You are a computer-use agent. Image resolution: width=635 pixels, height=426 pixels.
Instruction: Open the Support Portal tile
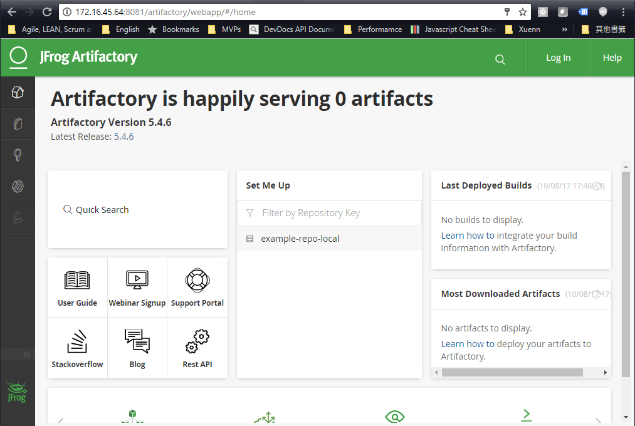click(197, 288)
